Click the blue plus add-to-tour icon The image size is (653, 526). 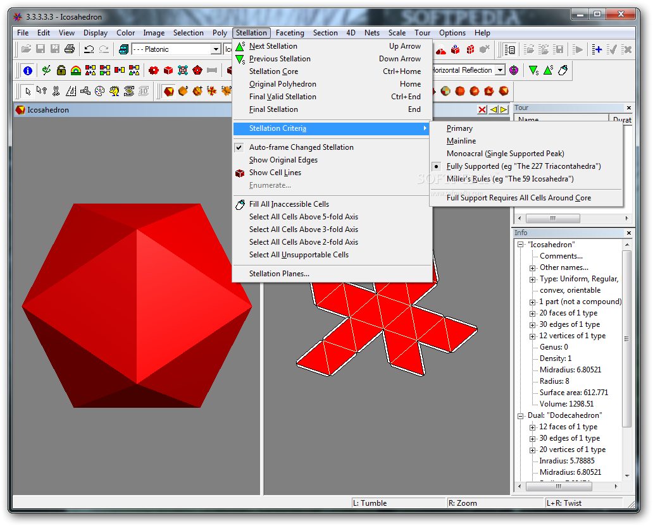click(x=597, y=49)
